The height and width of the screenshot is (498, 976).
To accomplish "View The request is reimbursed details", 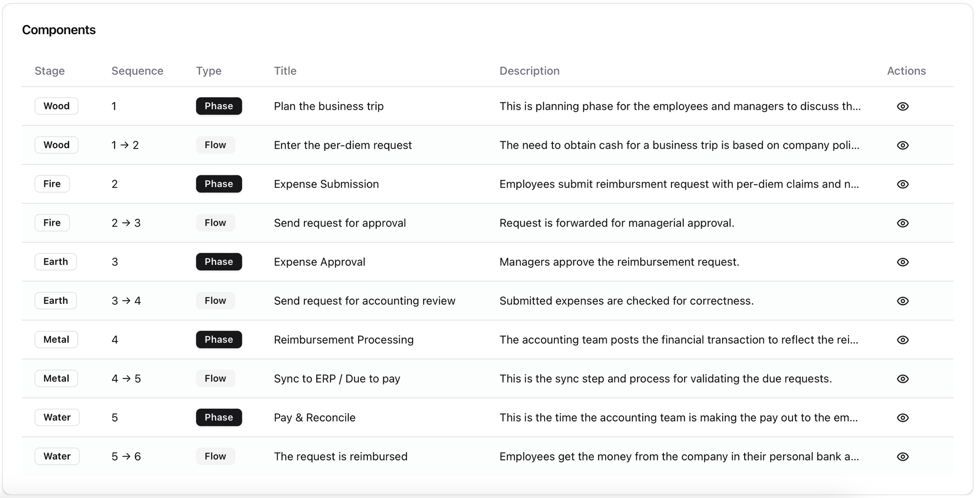I will point(902,456).
